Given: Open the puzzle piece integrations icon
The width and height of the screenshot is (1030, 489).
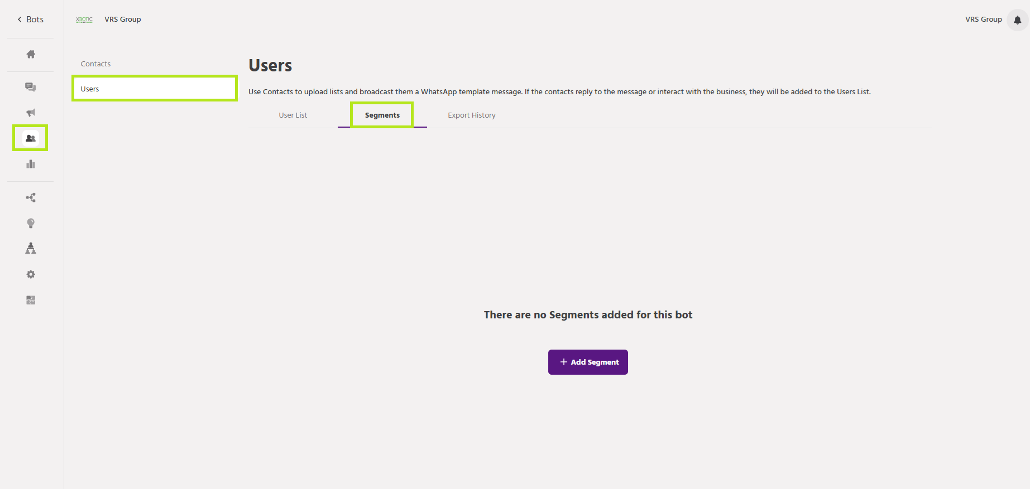Looking at the screenshot, I should coord(31,300).
